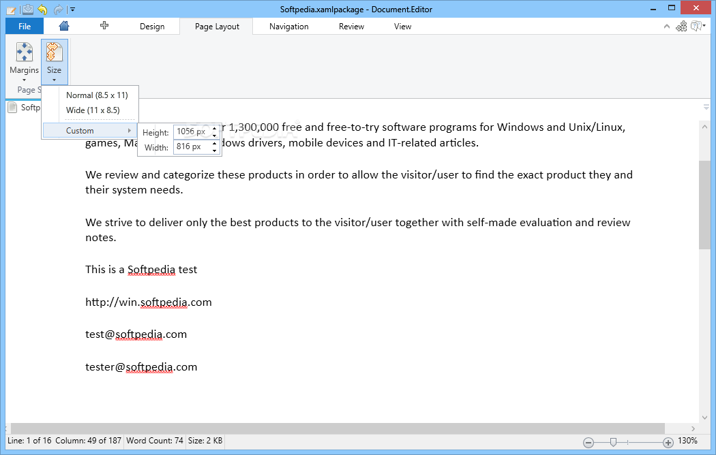Image resolution: width=716 pixels, height=455 pixels.
Task: Click the redo arrow icon
Action: 58,9
